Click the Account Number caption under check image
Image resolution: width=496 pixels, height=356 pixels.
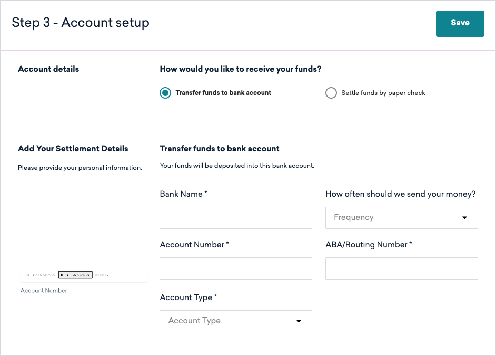pyautogui.click(x=44, y=291)
